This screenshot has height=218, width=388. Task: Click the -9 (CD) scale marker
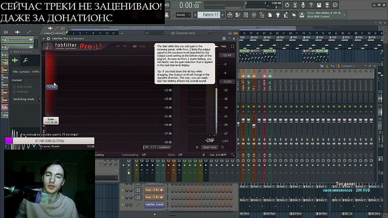(227, 82)
